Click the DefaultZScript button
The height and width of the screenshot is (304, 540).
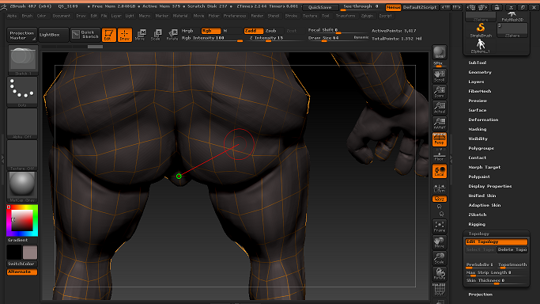point(420,7)
